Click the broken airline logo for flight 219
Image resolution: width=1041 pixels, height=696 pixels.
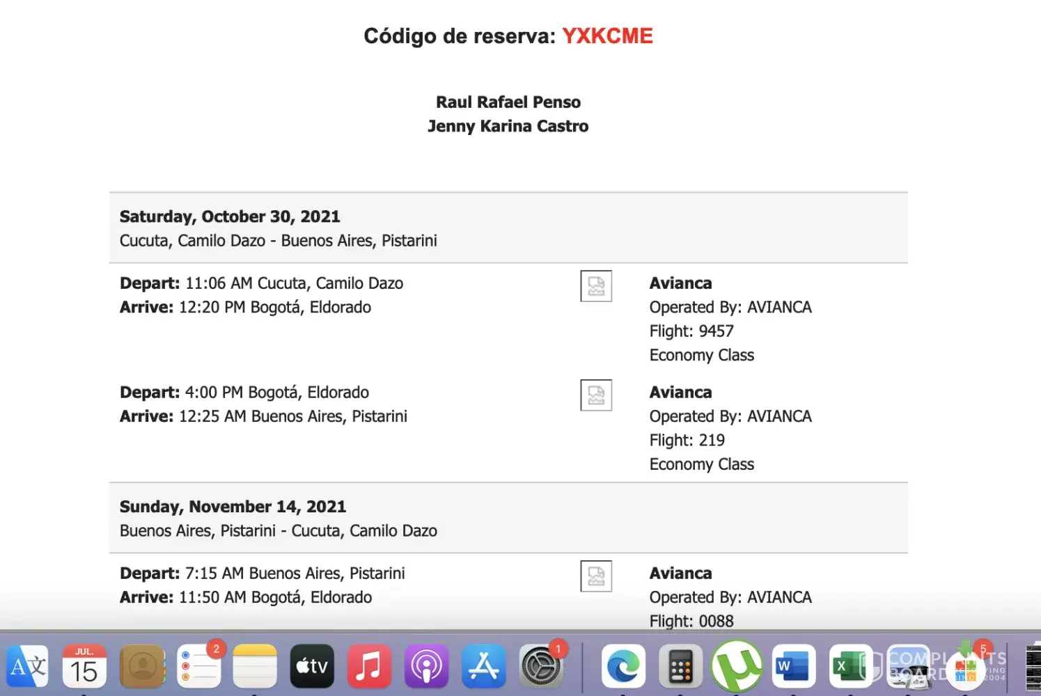tap(596, 395)
